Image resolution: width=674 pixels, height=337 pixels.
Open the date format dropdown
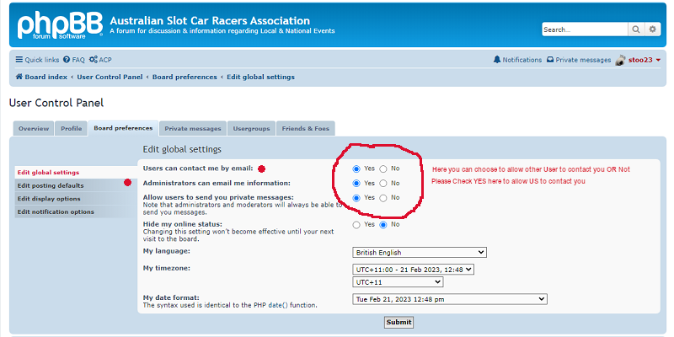(x=449, y=298)
